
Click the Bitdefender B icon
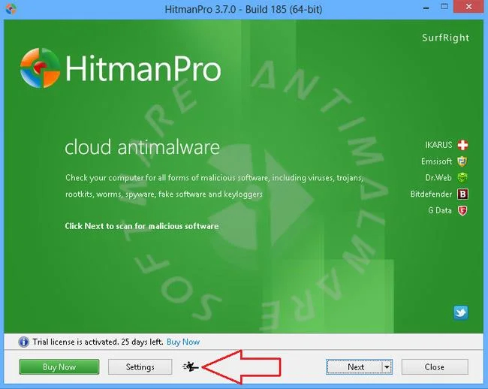pyautogui.click(x=462, y=194)
